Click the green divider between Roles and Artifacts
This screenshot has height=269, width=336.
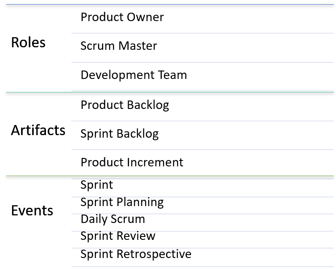click(169, 92)
